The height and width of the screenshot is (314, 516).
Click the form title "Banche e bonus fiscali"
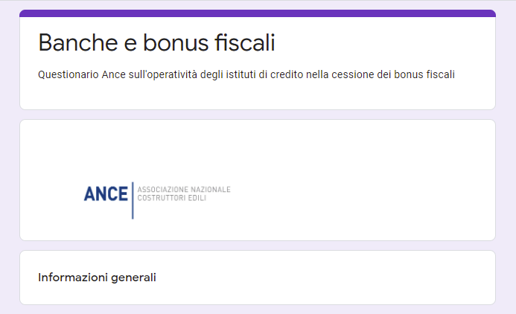click(156, 42)
